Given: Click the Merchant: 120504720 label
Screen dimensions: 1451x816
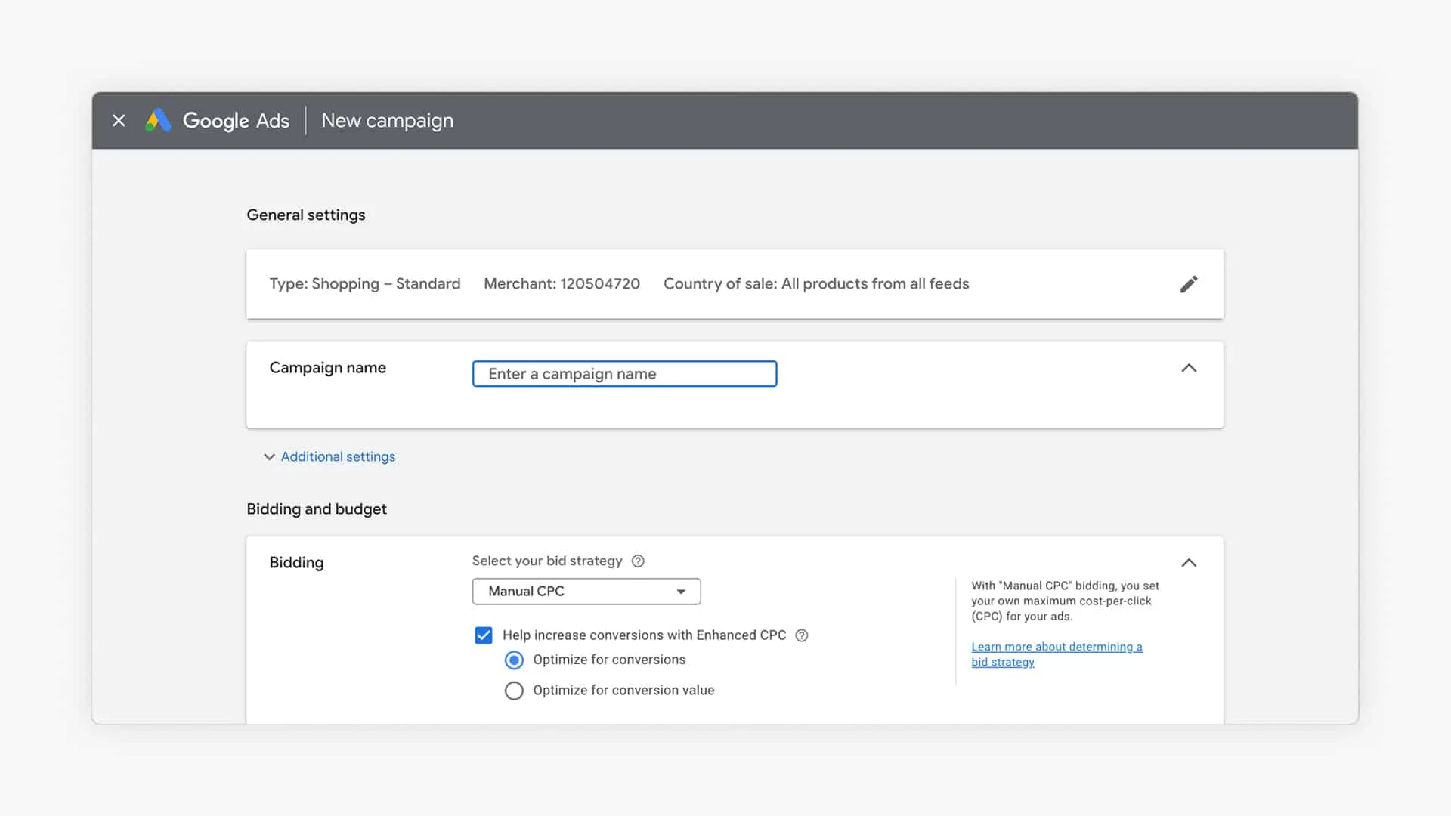Looking at the screenshot, I should coord(562,284).
